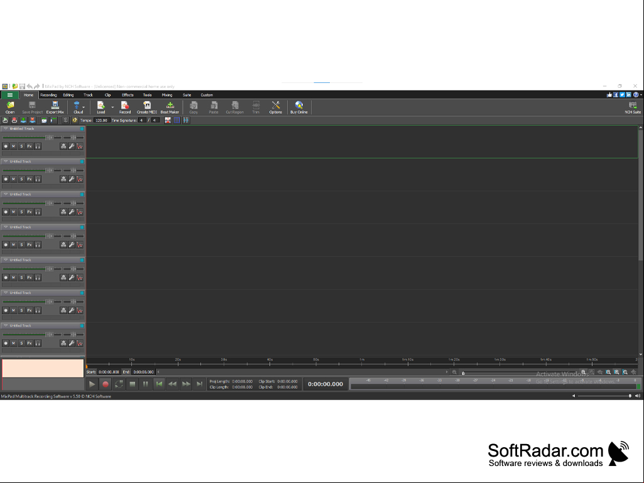Click the blue Help question mark icon
644x483 pixels.
point(636,95)
